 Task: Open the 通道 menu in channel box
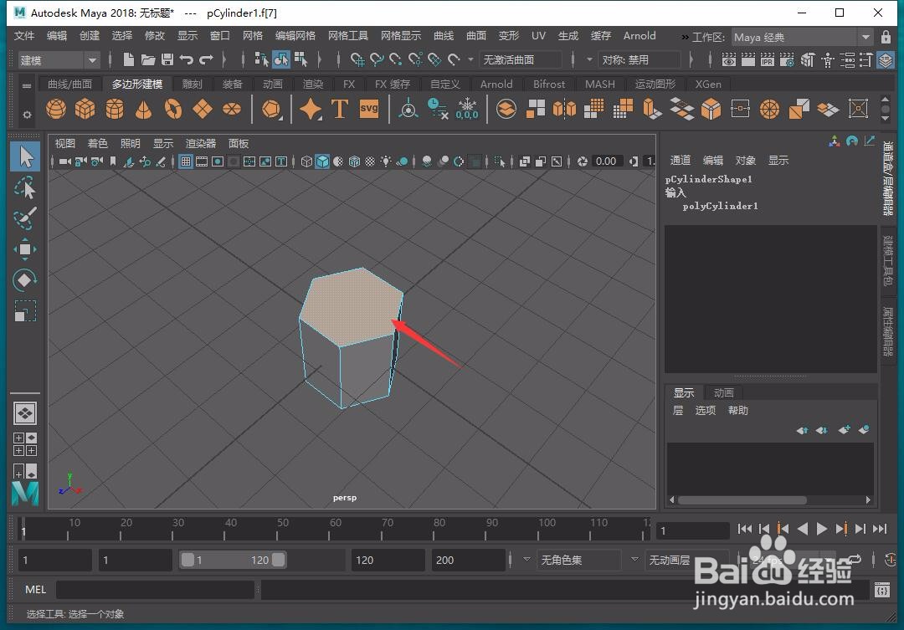tap(681, 161)
